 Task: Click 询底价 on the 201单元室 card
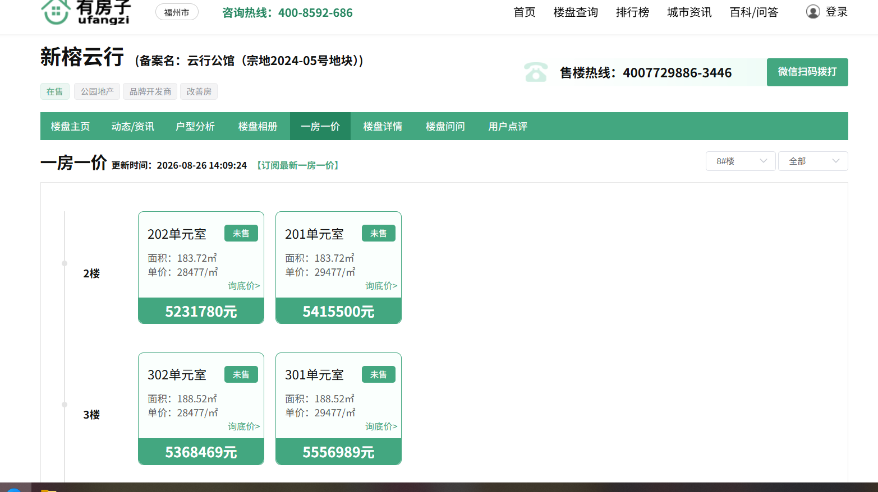click(x=381, y=286)
